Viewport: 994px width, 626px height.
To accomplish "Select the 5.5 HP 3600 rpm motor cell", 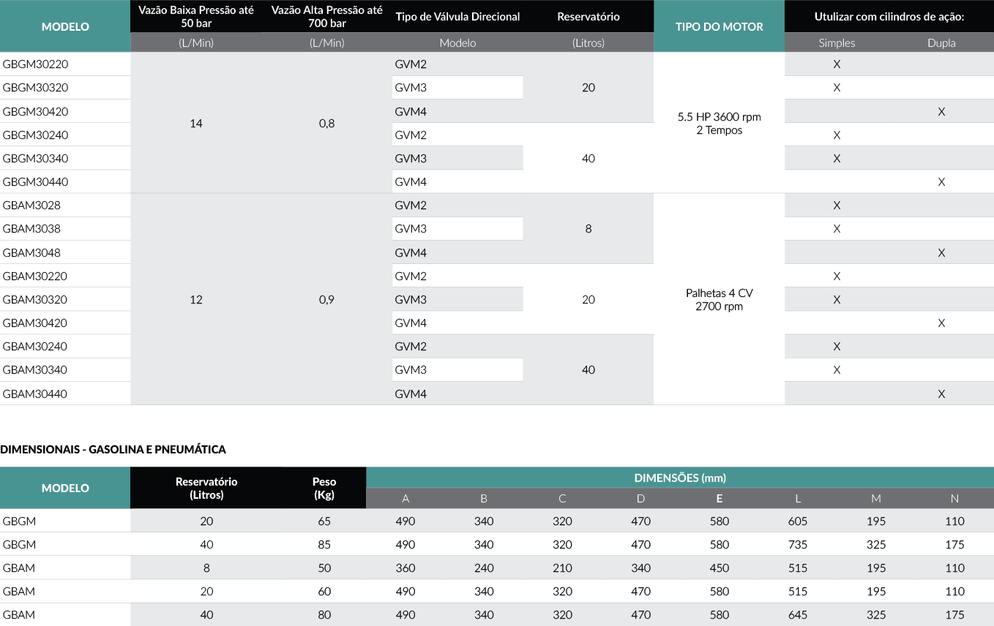I will click(719, 123).
